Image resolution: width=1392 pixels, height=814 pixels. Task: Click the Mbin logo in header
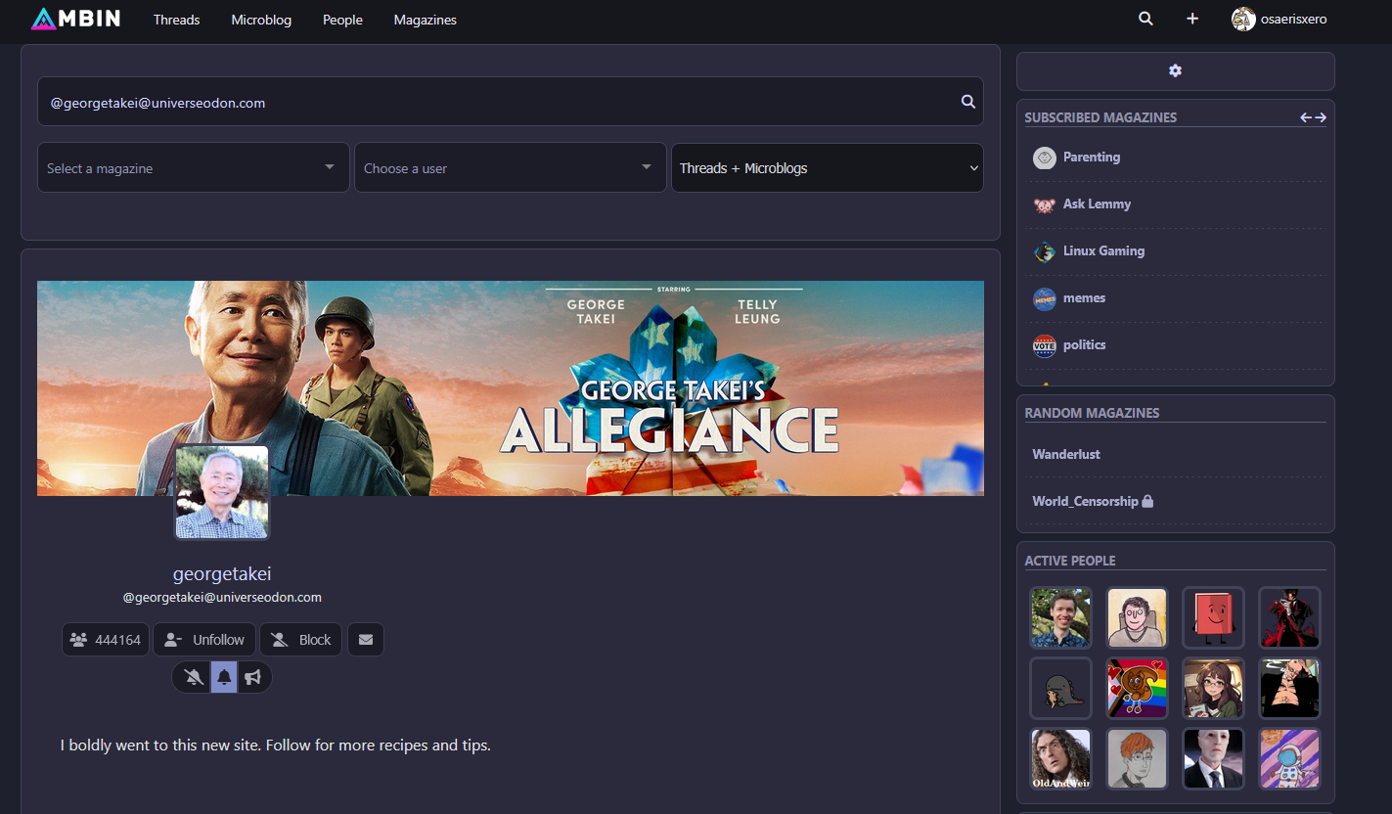click(76, 19)
